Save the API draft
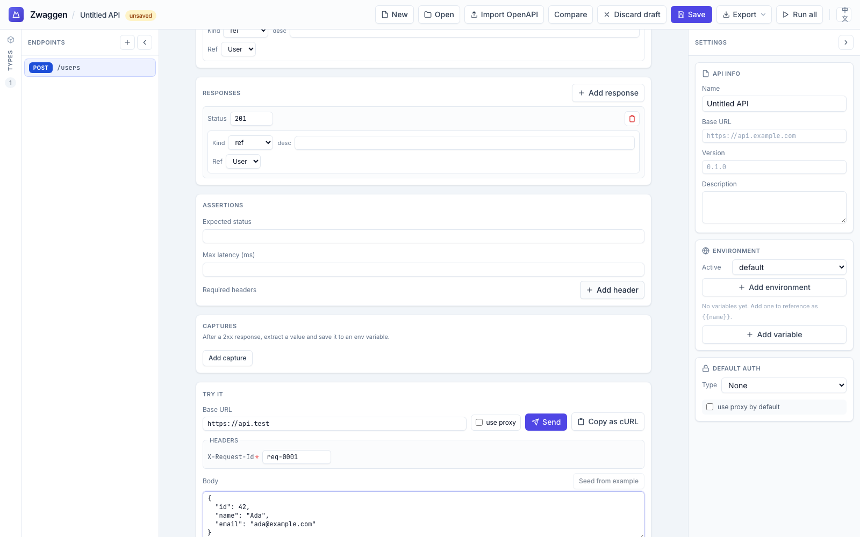 pos(691,14)
